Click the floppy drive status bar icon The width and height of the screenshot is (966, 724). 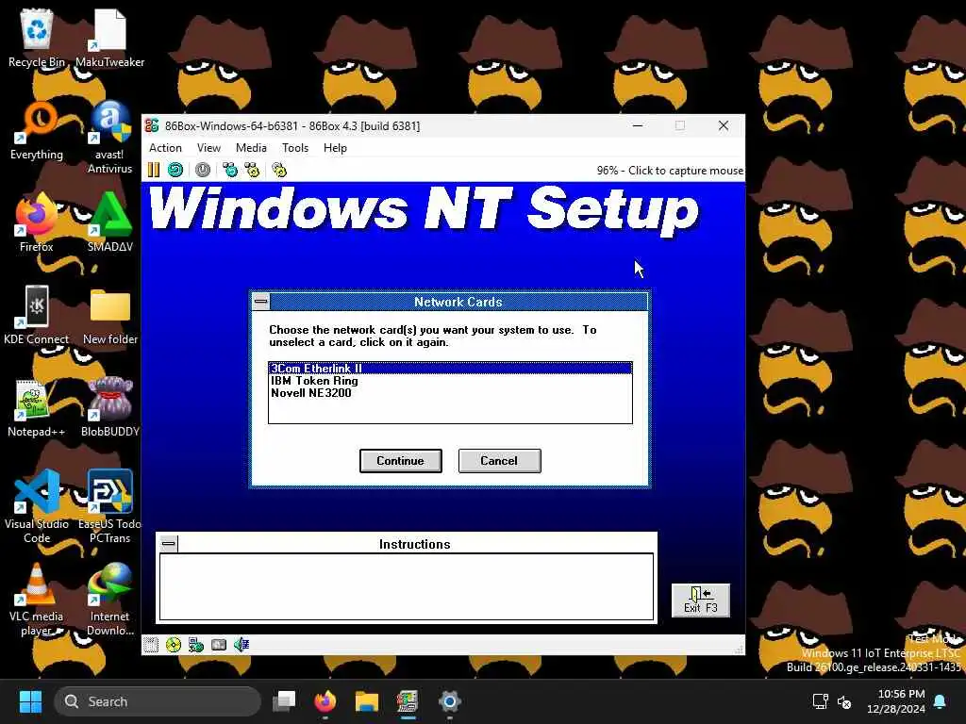151,645
